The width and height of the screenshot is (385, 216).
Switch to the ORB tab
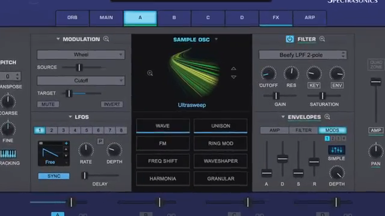[72, 17]
